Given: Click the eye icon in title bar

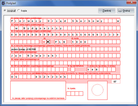Looking at the screenshot, I should (x=3, y=3).
